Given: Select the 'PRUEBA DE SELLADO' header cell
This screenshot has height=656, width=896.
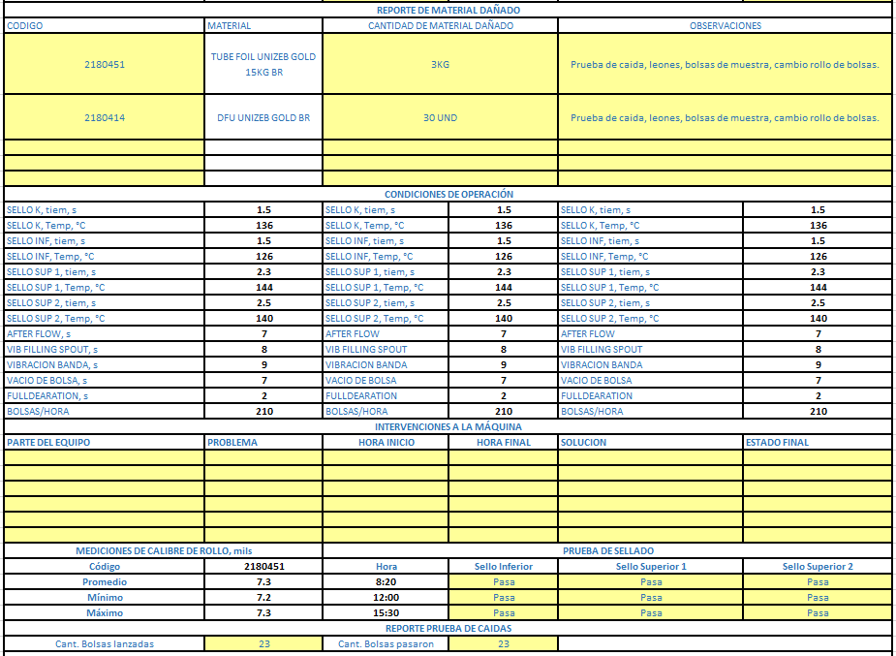Looking at the screenshot, I should coord(607,550).
